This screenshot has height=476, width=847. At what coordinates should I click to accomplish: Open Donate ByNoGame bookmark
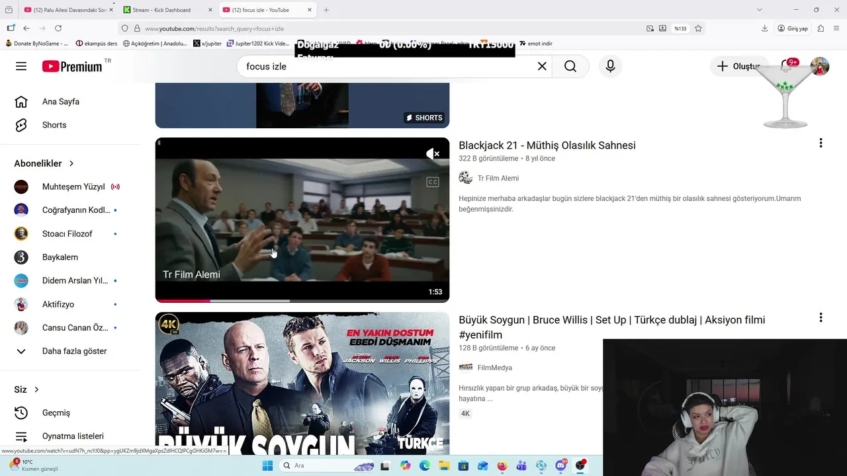click(x=36, y=44)
